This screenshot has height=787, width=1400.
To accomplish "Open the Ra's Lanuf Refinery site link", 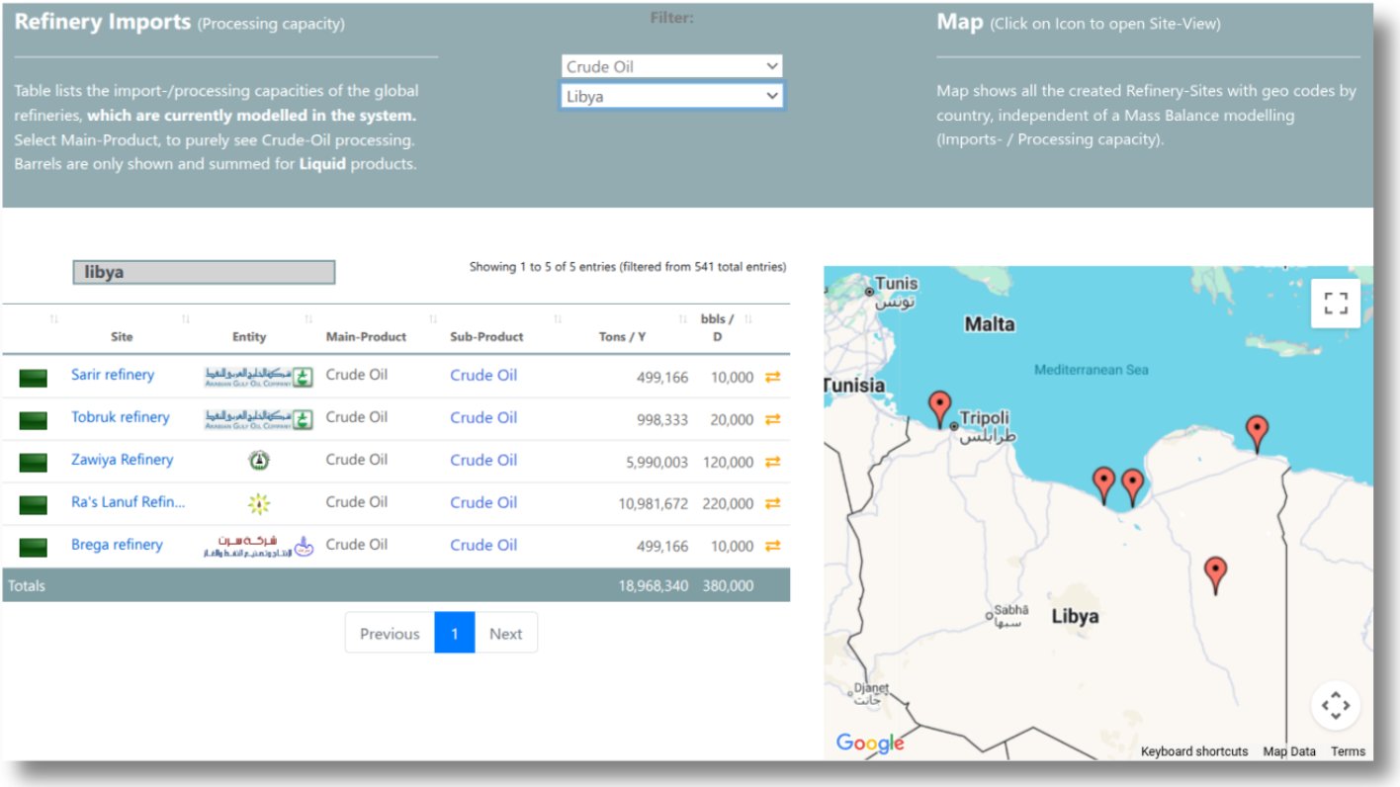I will point(128,502).
